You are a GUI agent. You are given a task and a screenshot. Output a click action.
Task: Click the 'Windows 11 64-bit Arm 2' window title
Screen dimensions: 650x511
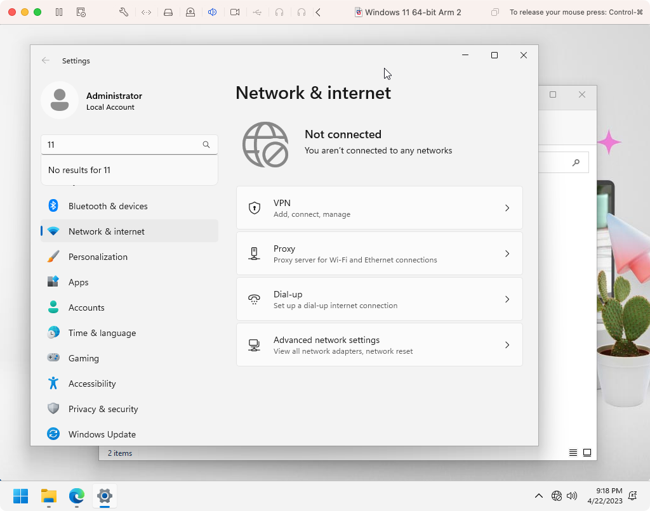(413, 12)
